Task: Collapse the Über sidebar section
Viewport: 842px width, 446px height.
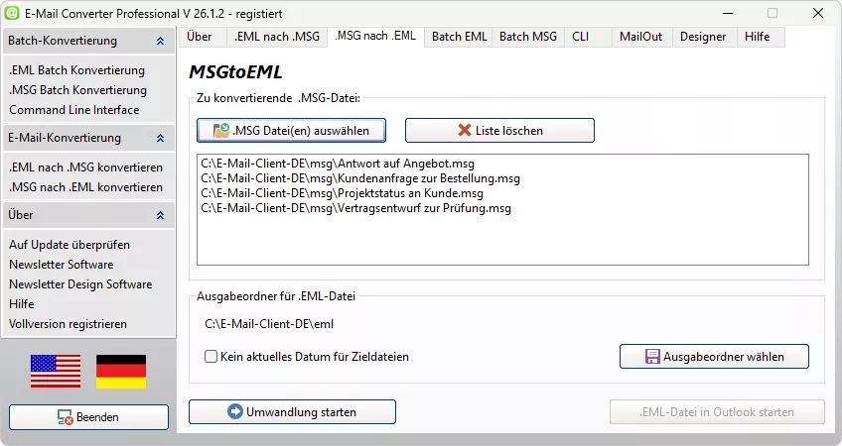Action: pos(160,215)
